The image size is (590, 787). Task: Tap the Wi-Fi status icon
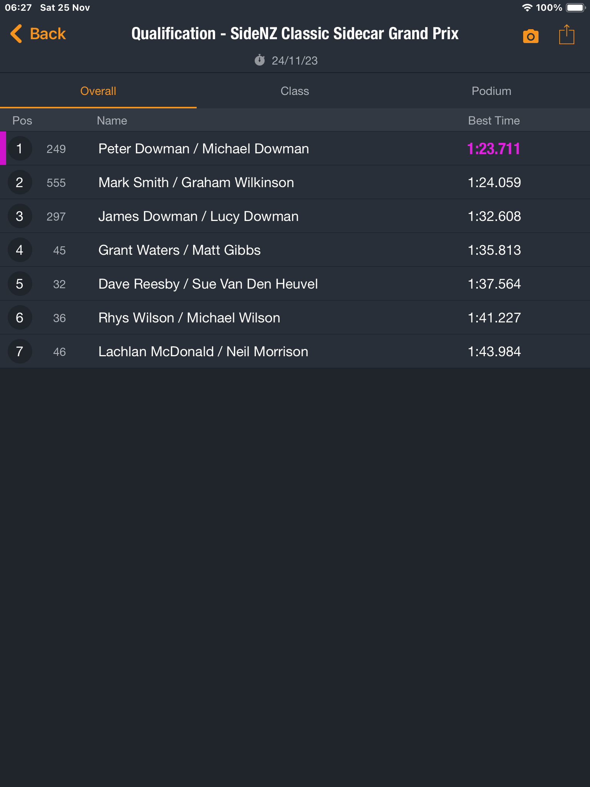point(527,7)
